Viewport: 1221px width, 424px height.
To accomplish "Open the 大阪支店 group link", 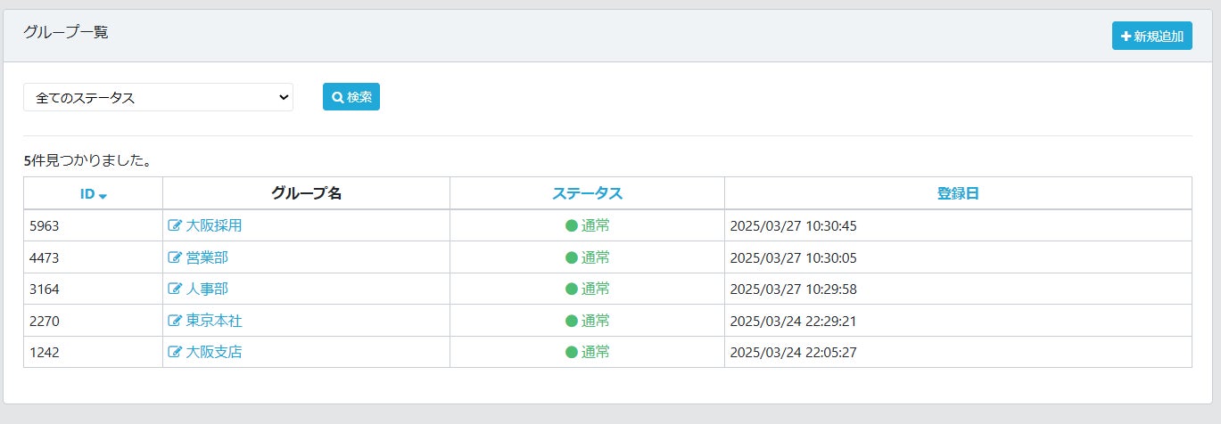I will (214, 353).
